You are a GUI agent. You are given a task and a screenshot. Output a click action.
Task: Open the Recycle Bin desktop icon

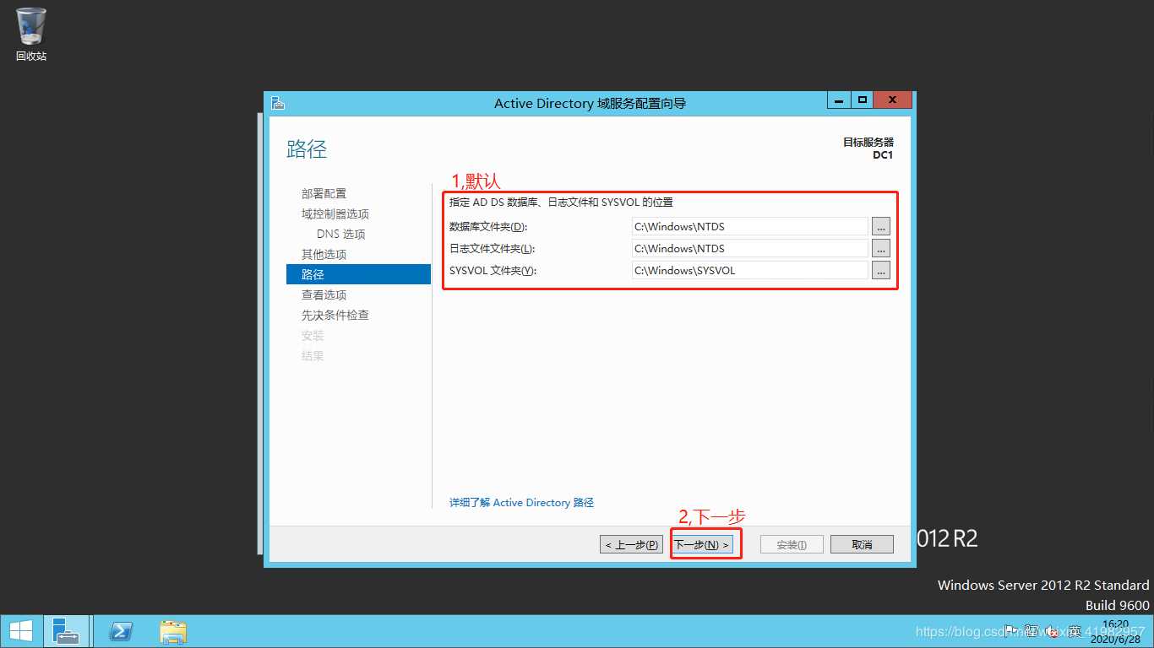(31, 35)
